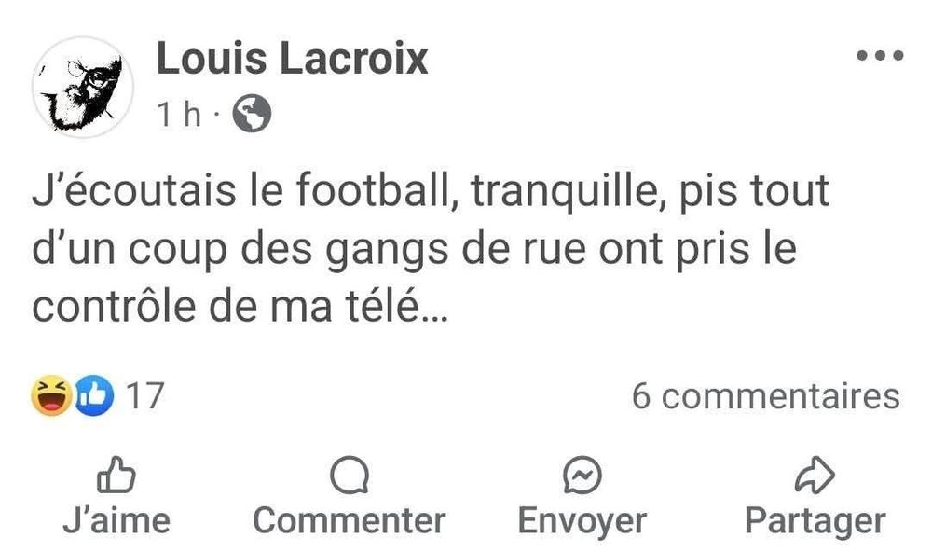The height and width of the screenshot is (552, 932).
Task: Open the three-dot post options menu
Action: pyautogui.click(x=880, y=56)
